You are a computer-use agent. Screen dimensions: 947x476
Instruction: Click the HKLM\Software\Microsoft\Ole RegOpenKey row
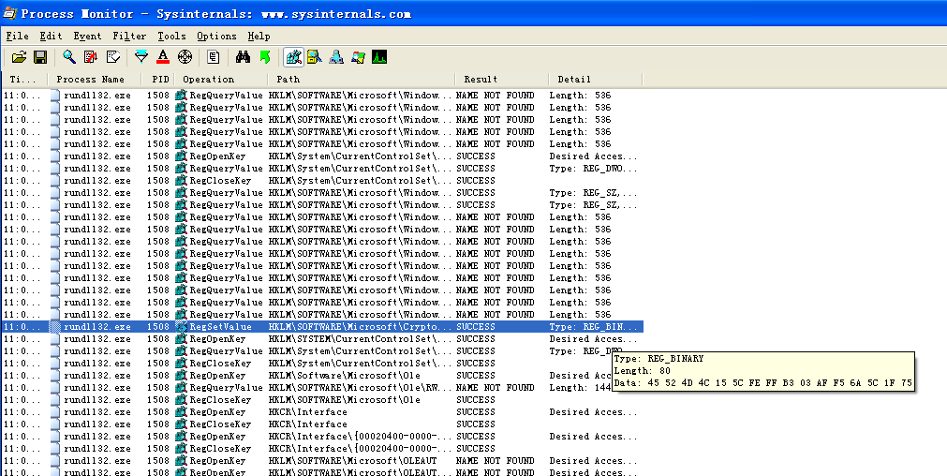[x=322, y=375]
